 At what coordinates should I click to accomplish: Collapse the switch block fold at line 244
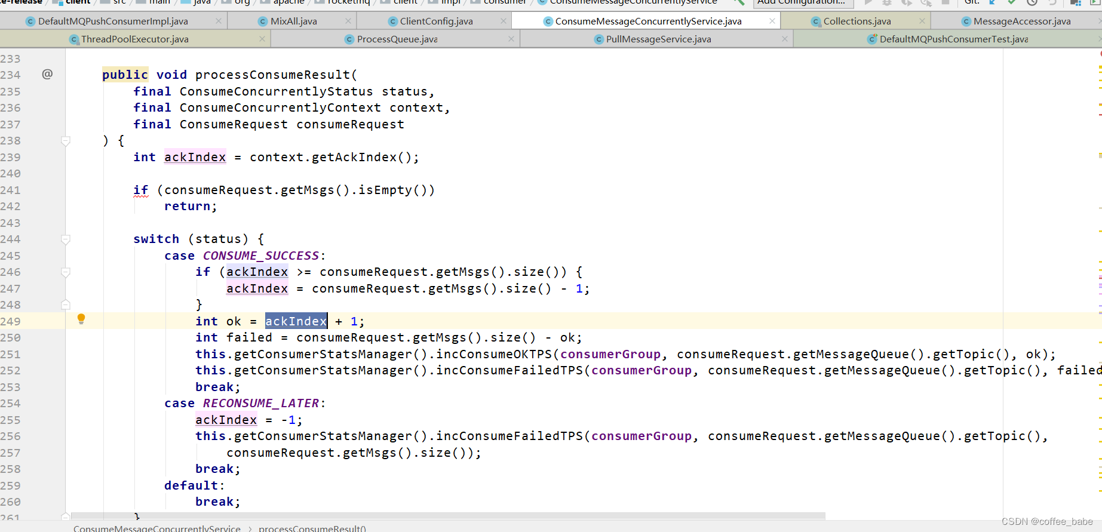pyautogui.click(x=66, y=239)
